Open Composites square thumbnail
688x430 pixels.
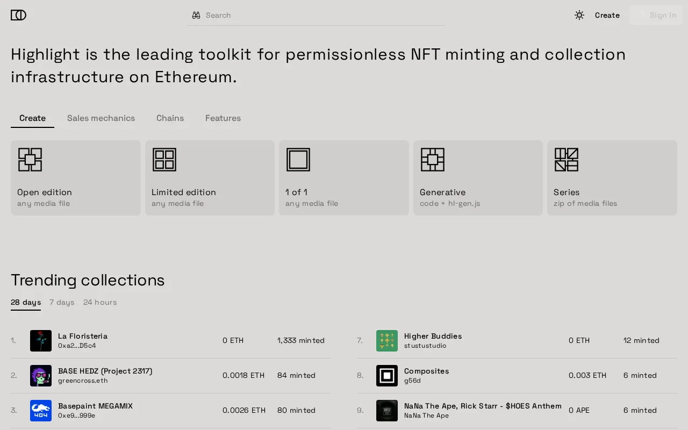[x=387, y=376]
